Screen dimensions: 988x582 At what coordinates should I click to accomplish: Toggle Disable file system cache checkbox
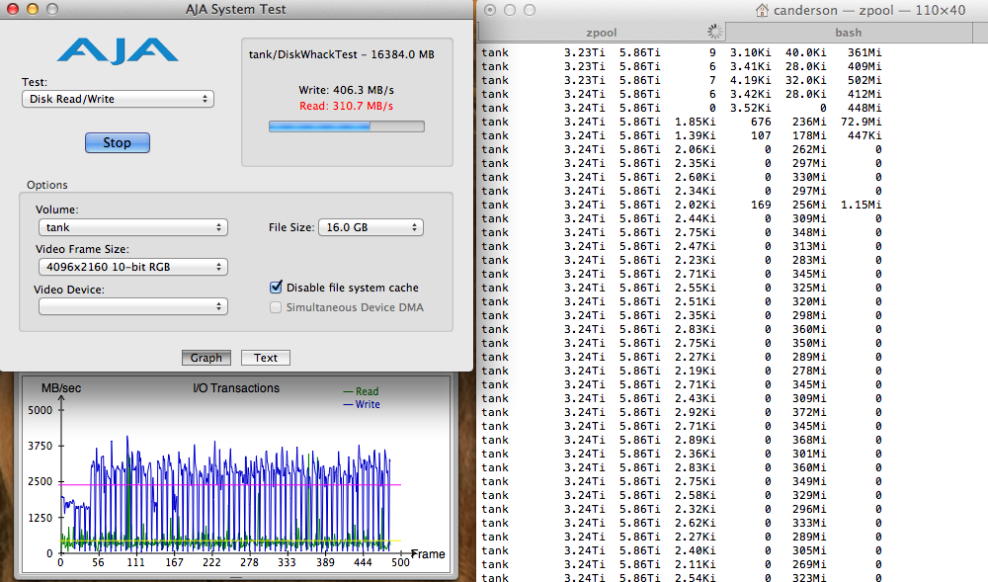click(x=276, y=288)
